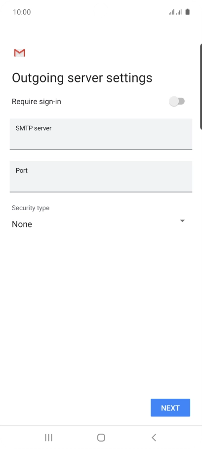The image size is (202, 449).
Task: Tap the Require sign-in label
Action: pos(37,102)
